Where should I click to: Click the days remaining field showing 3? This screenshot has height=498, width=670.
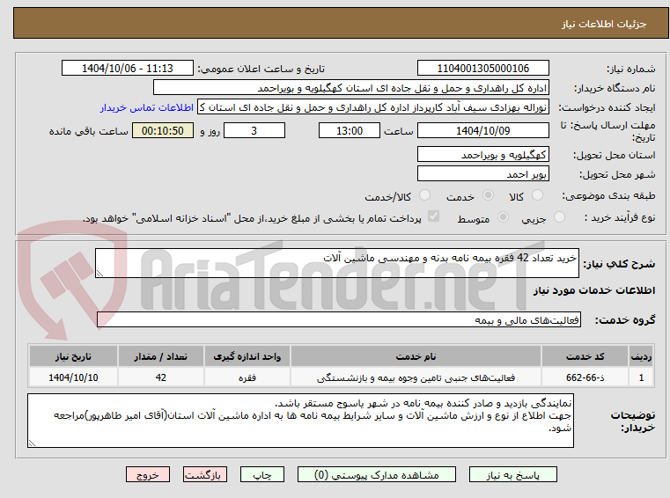pyautogui.click(x=254, y=130)
